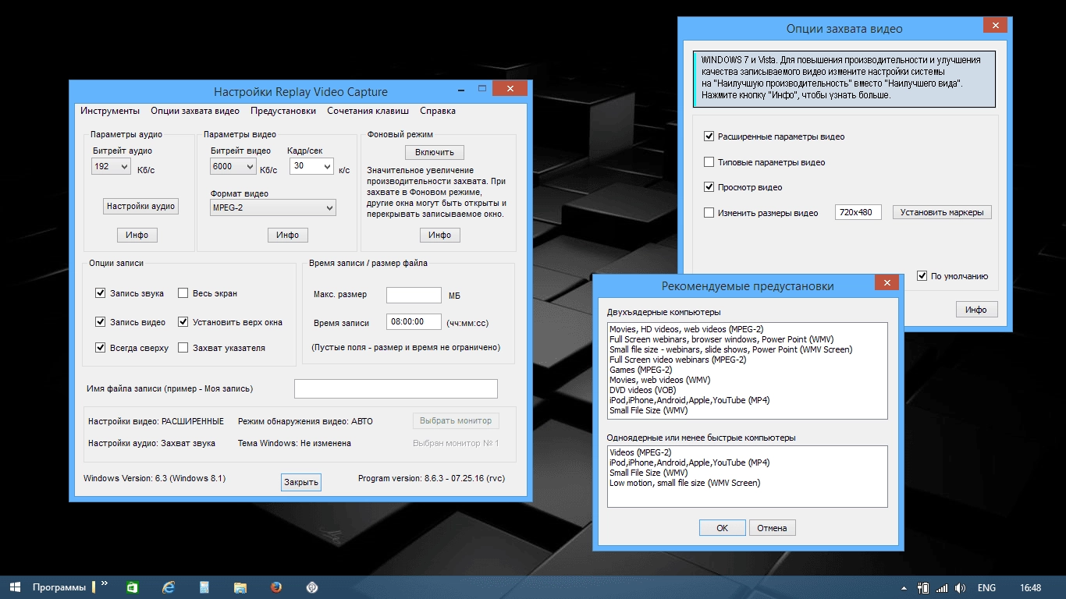This screenshot has width=1066, height=599.
Task: Open the network signal tray icon
Action: click(942, 587)
